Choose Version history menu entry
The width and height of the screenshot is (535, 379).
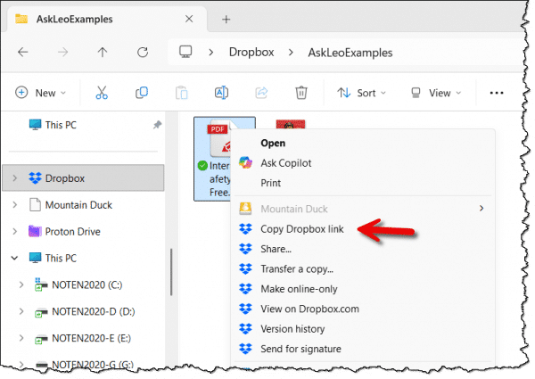(x=295, y=329)
